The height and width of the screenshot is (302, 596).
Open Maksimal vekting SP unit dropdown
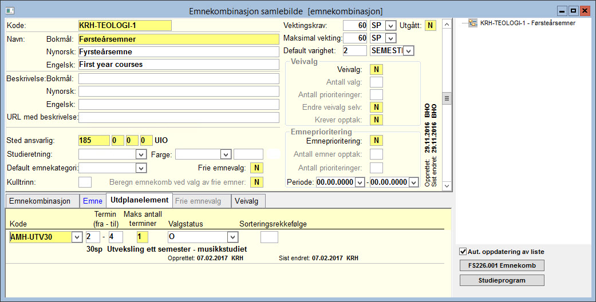tap(390, 38)
